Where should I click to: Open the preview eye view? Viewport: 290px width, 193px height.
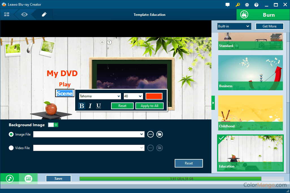24,14
